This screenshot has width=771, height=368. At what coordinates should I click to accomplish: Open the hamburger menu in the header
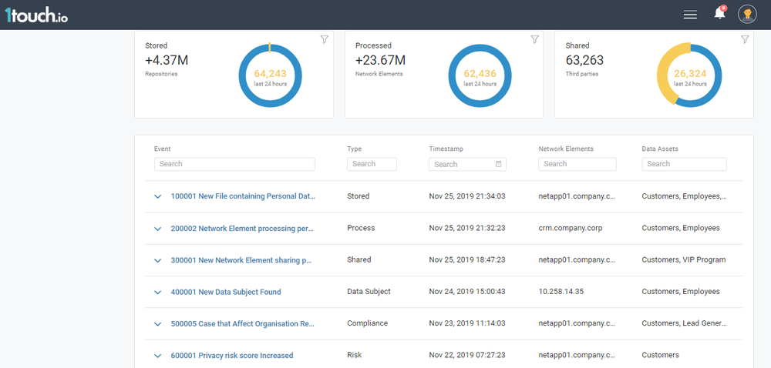(x=690, y=15)
